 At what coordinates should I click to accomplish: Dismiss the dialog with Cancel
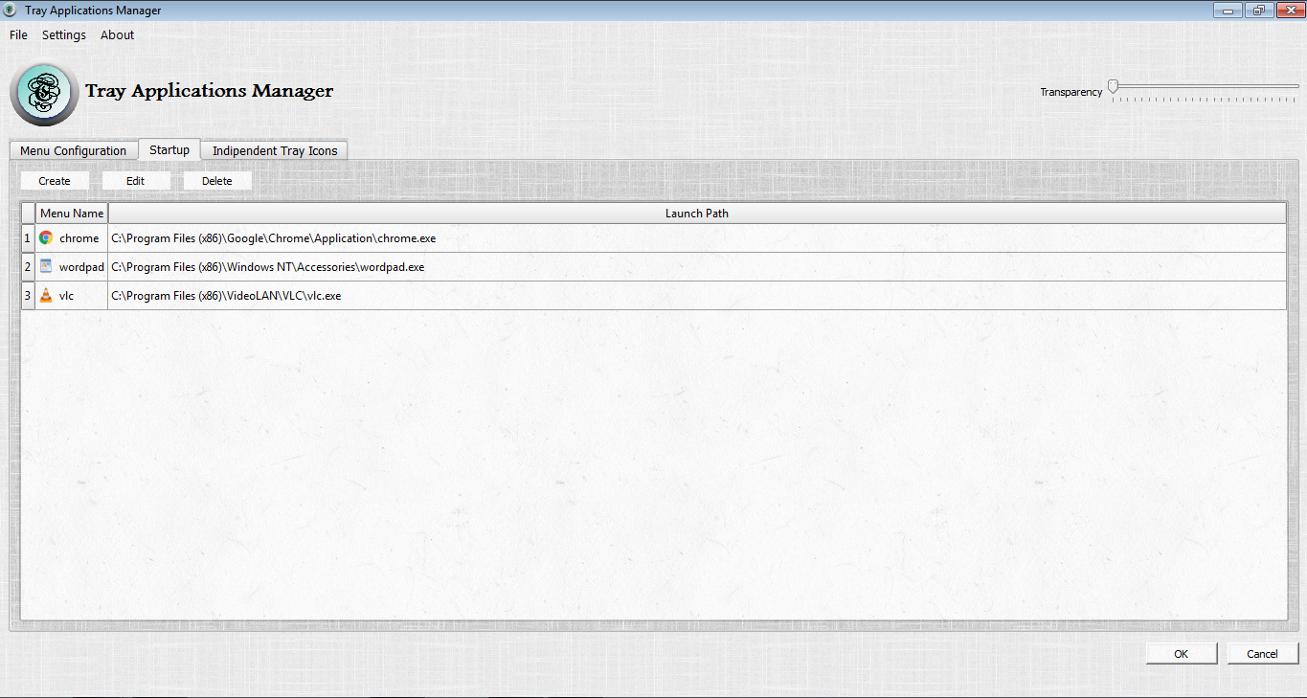point(1262,653)
